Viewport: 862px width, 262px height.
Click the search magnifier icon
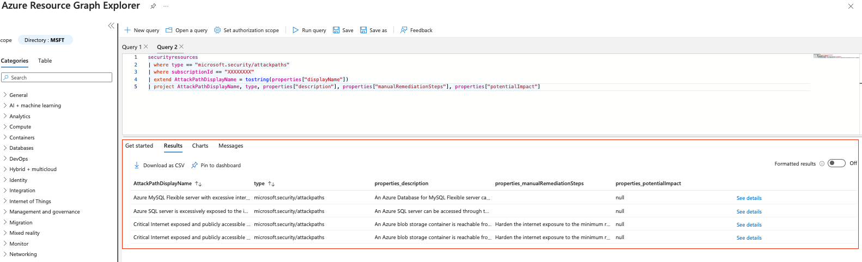click(x=6, y=77)
